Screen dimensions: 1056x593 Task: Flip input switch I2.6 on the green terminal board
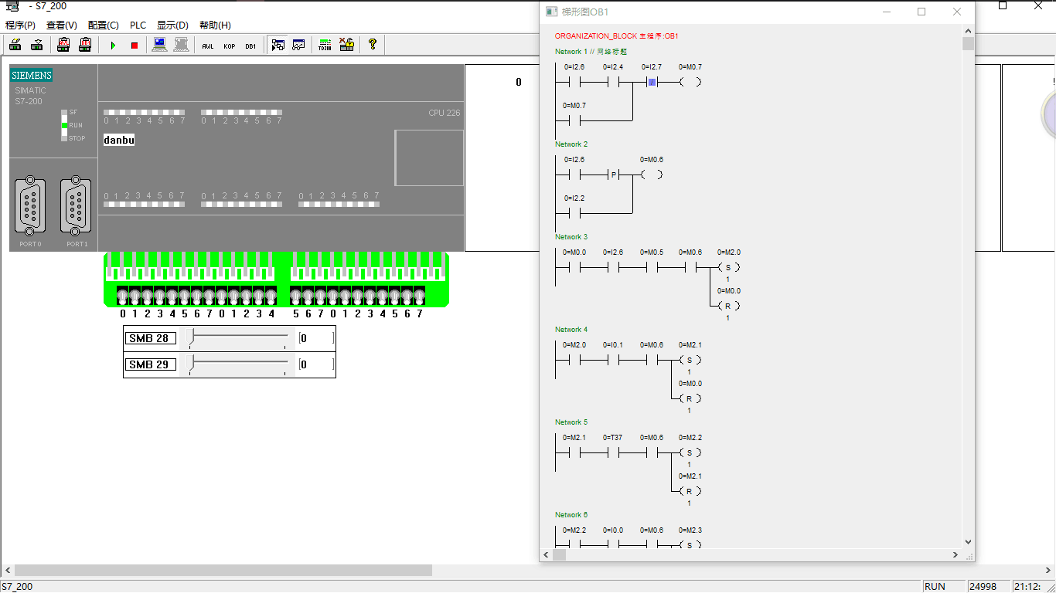click(407, 297)
